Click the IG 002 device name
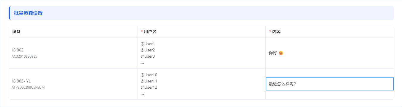Image resolution: width=402 pixels, height=107 pixels. [18, 50]
